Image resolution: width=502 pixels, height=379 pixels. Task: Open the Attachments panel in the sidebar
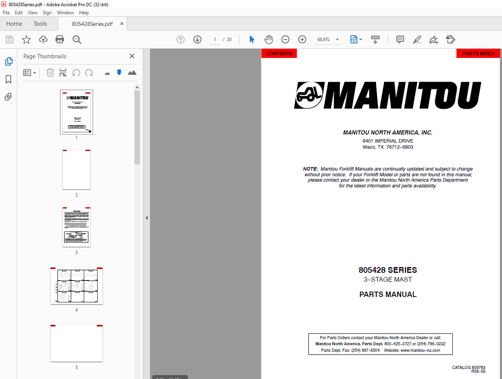click(x=8, y=96)
